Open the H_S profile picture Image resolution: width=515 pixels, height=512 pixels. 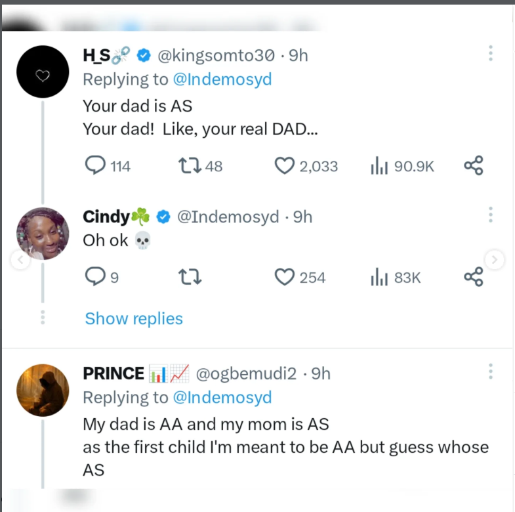click(43, 72)
